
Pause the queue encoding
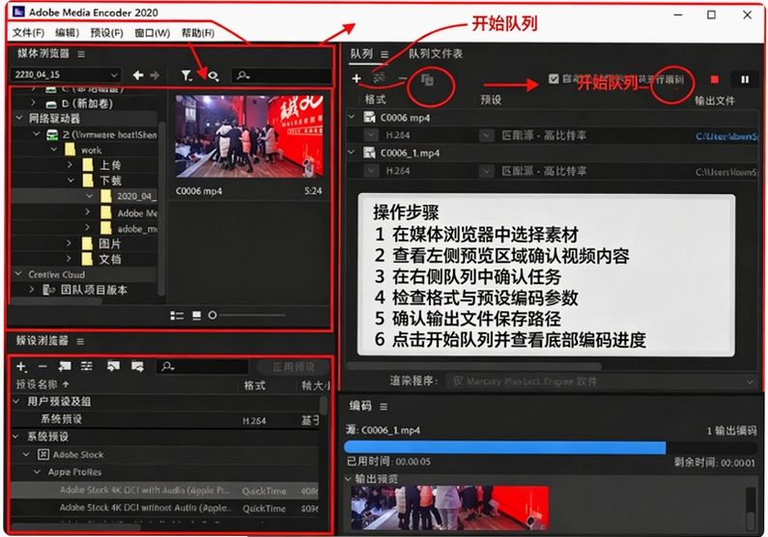pyautogui.click(x=745, y=79)
